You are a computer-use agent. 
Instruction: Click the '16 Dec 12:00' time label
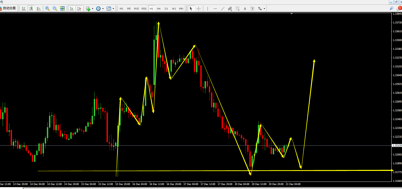coord(157,184)
